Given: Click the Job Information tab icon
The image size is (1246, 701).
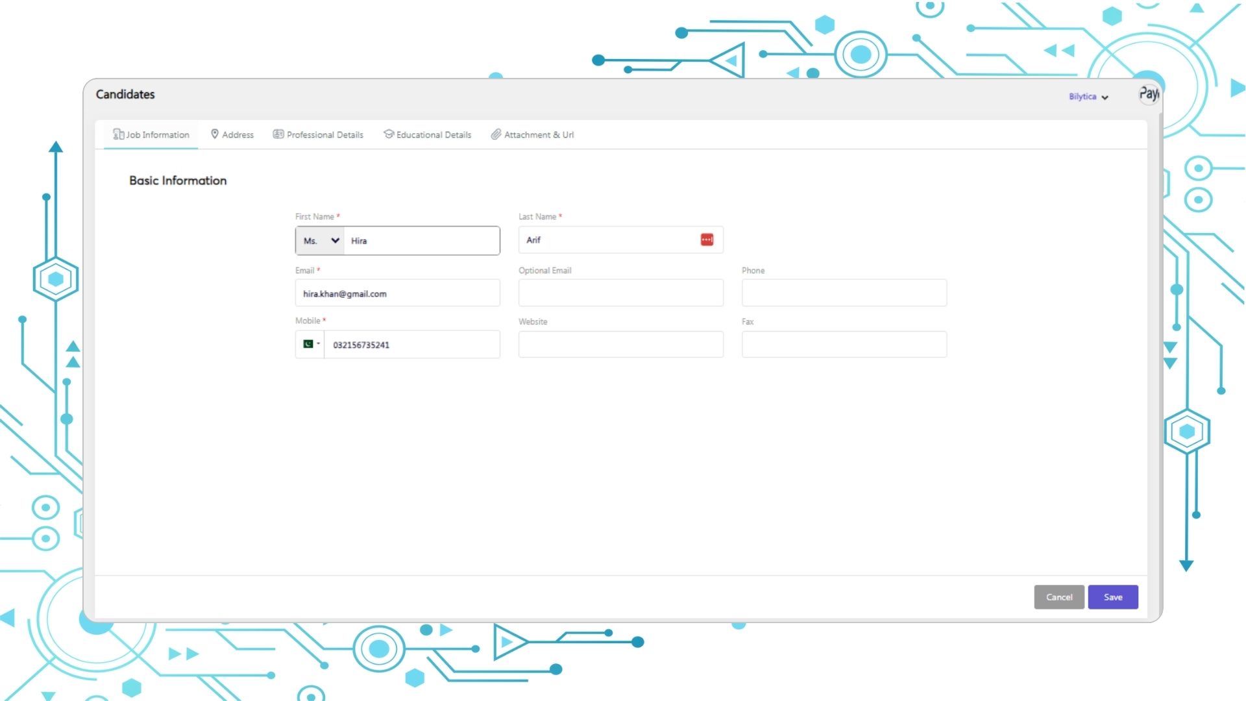Looking at the screenshot, I should (118, 134).
